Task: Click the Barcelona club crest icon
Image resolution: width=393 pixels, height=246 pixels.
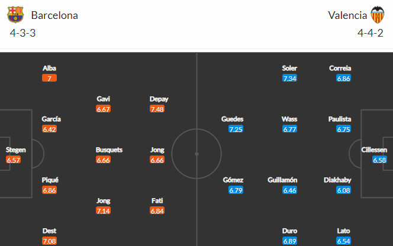Action: pyautogui.click(x=15, y=15)
